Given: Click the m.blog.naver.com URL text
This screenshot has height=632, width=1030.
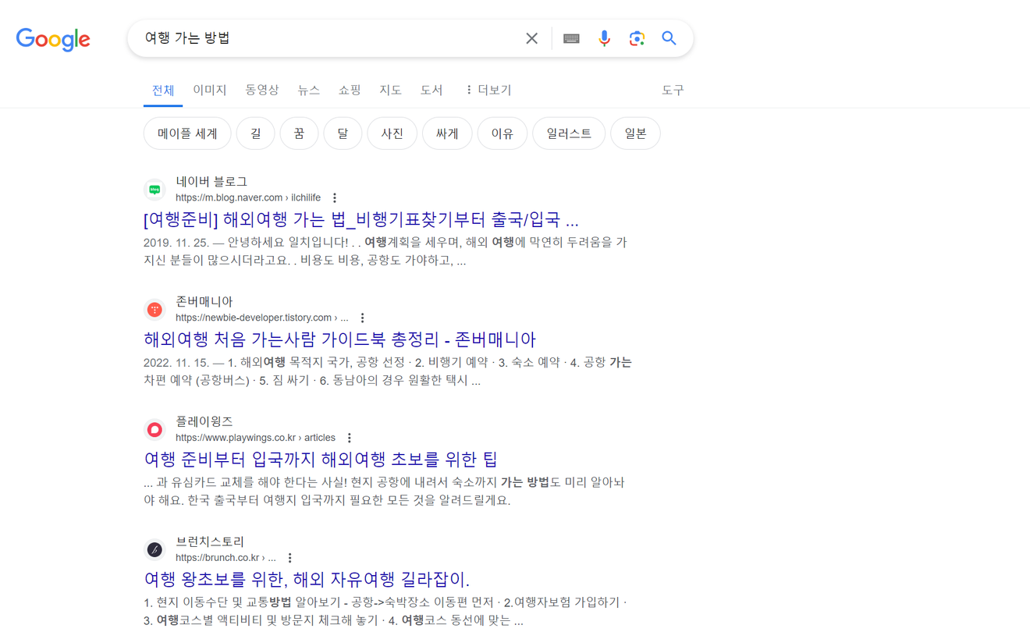Looking at the screenshot, I should (248, 198).
